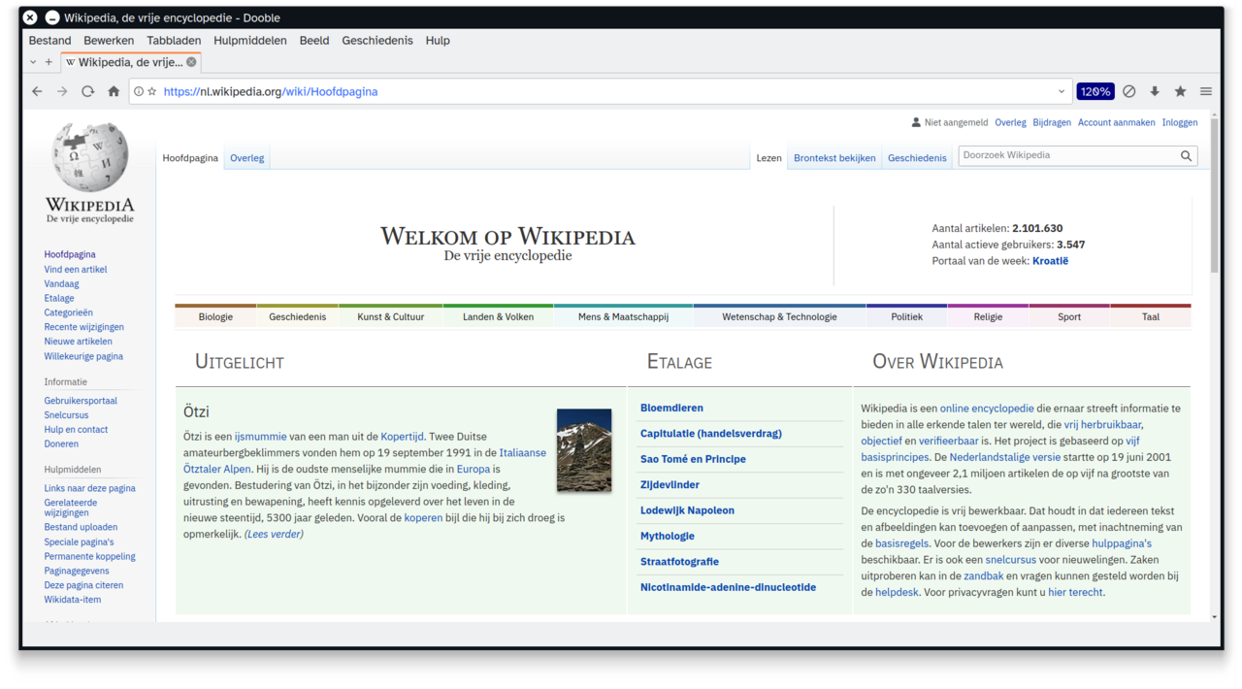This screenshot has height=689, width=1242.
Task: Open the hamburger menu in the toolbar
Action: [x=1206, y=91]
